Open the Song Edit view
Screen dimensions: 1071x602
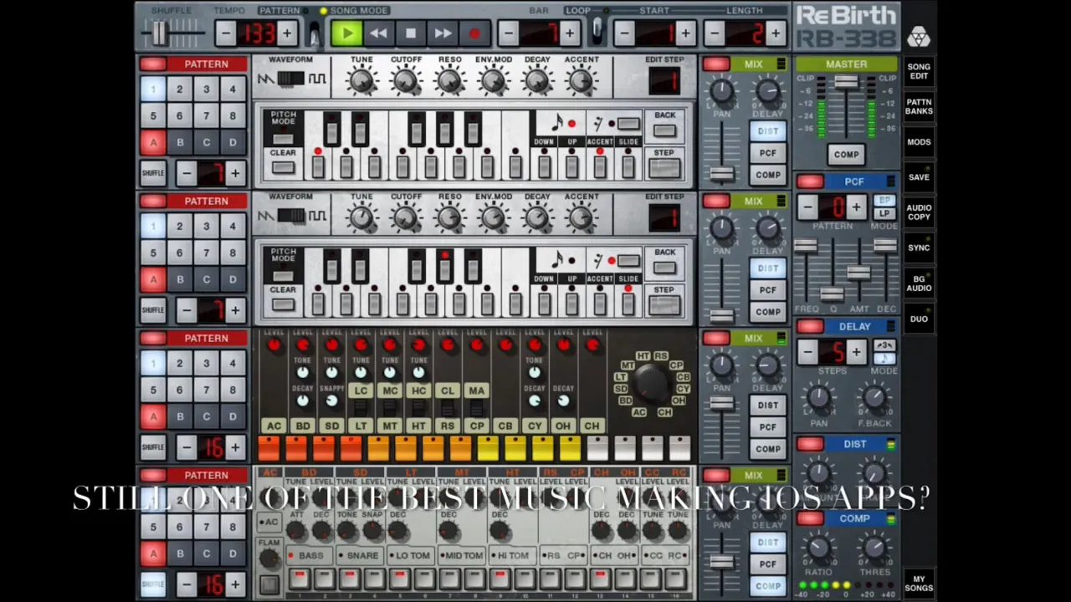click(x=919, y=71)
